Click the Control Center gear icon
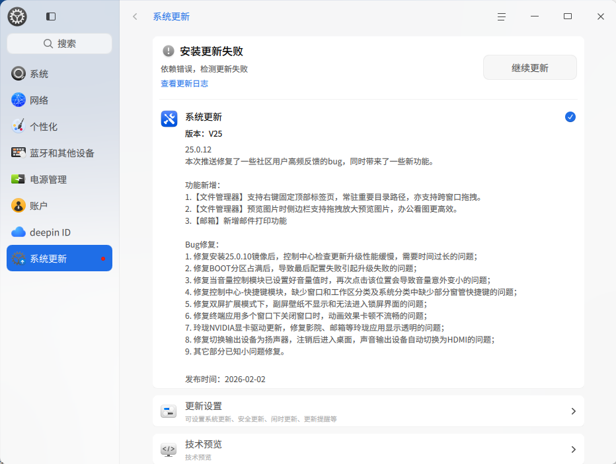 point(17,17)
